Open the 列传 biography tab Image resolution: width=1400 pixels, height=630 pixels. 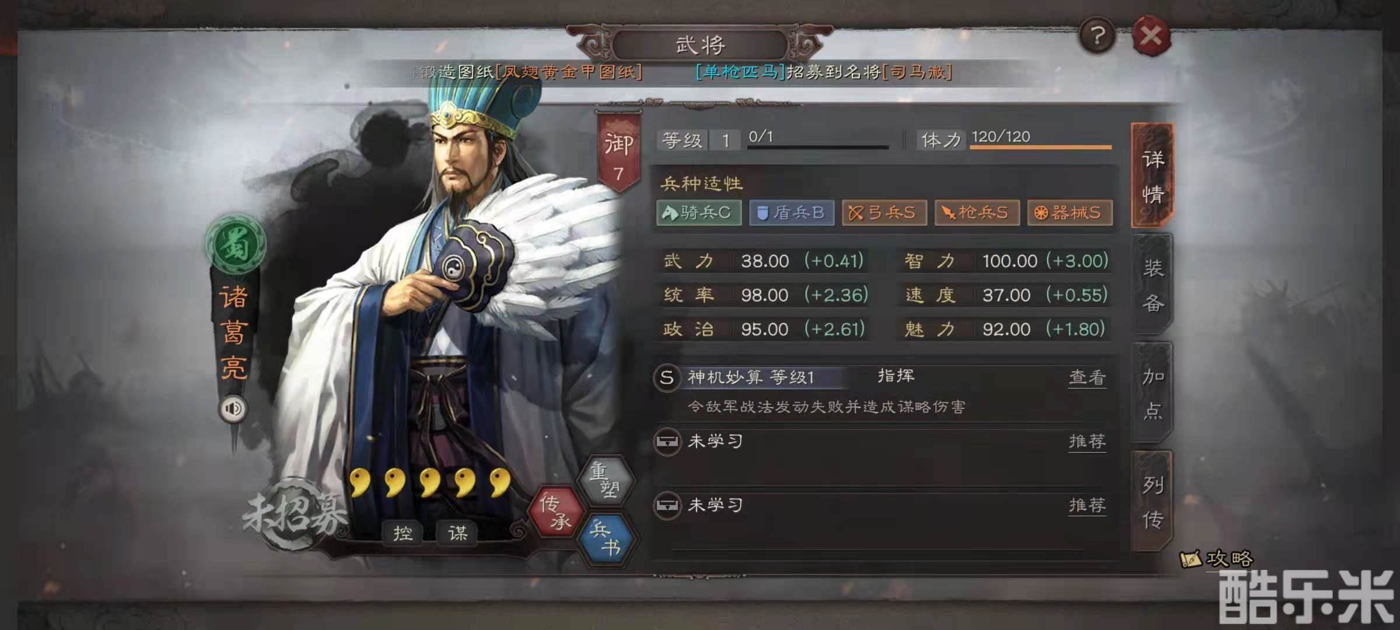[1152, 501]
